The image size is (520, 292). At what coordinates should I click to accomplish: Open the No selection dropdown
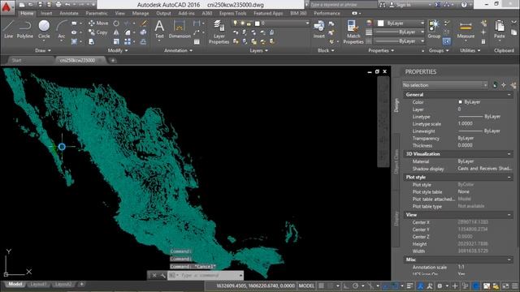(x=444, y=85)
